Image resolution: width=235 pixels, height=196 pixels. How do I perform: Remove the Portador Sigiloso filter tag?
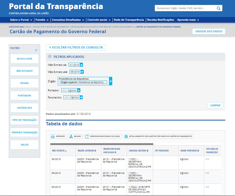(79, 90)
